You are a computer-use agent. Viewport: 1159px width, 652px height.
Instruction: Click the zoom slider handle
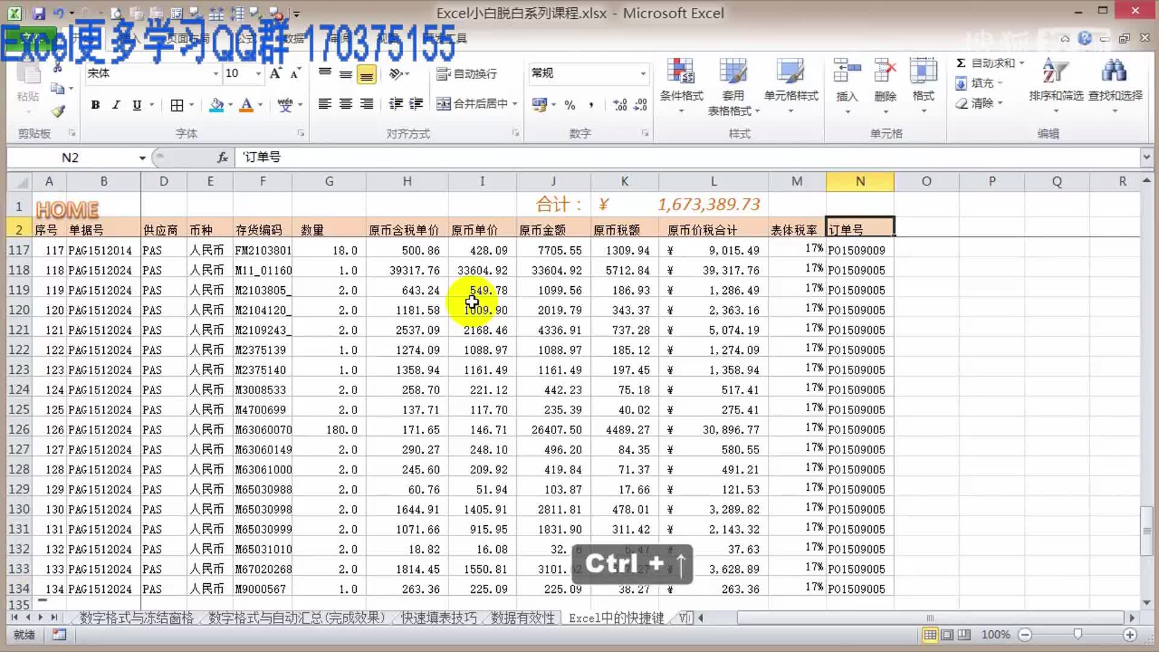(x=1078, y=634)
